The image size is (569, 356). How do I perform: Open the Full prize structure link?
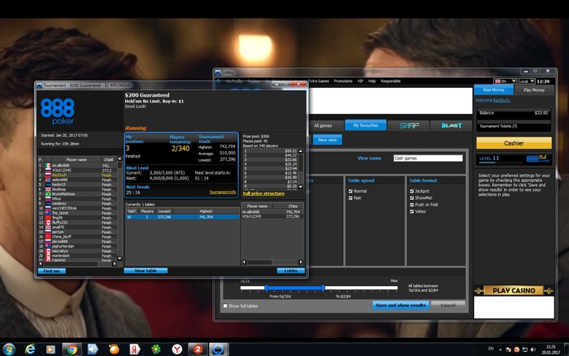click(x=263, y=193)
